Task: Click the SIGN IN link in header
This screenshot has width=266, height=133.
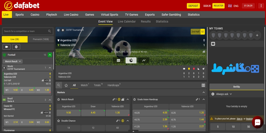Action: (207, 6)
